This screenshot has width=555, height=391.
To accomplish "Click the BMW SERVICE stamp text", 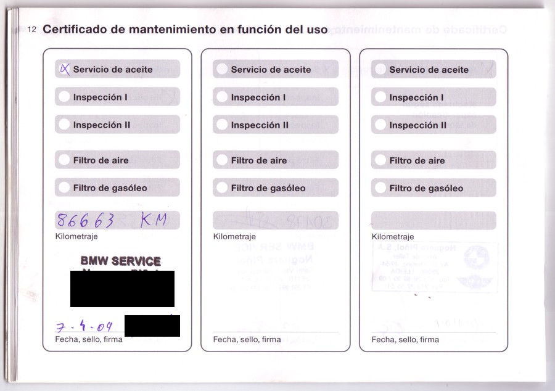I will (120, 261).
